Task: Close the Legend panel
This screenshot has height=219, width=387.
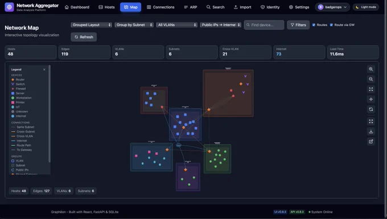Action: click(44, 69)
